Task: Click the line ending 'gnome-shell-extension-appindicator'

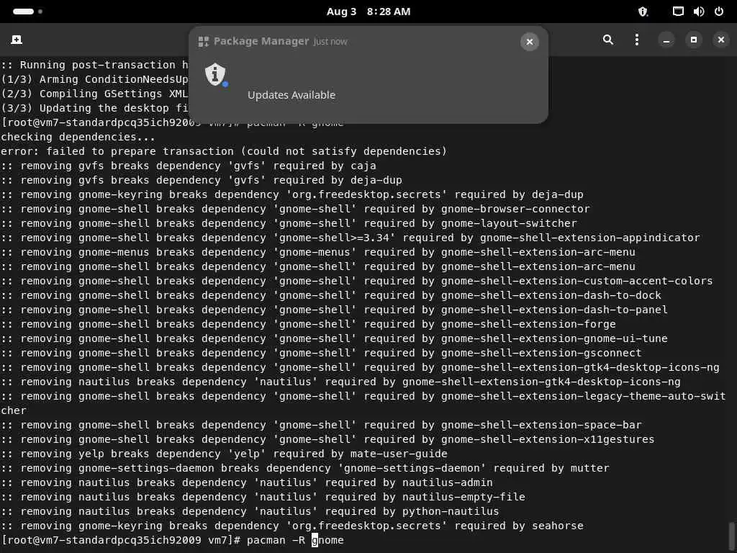Action: (x=351, y=238)
